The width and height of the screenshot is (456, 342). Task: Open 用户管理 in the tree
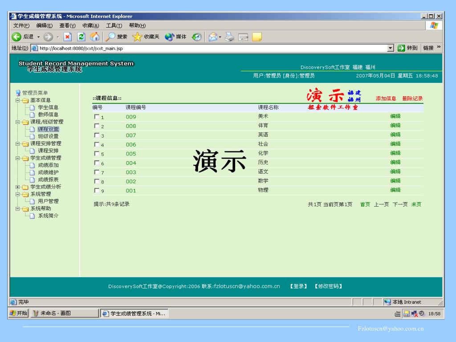(x=48, y=201)
